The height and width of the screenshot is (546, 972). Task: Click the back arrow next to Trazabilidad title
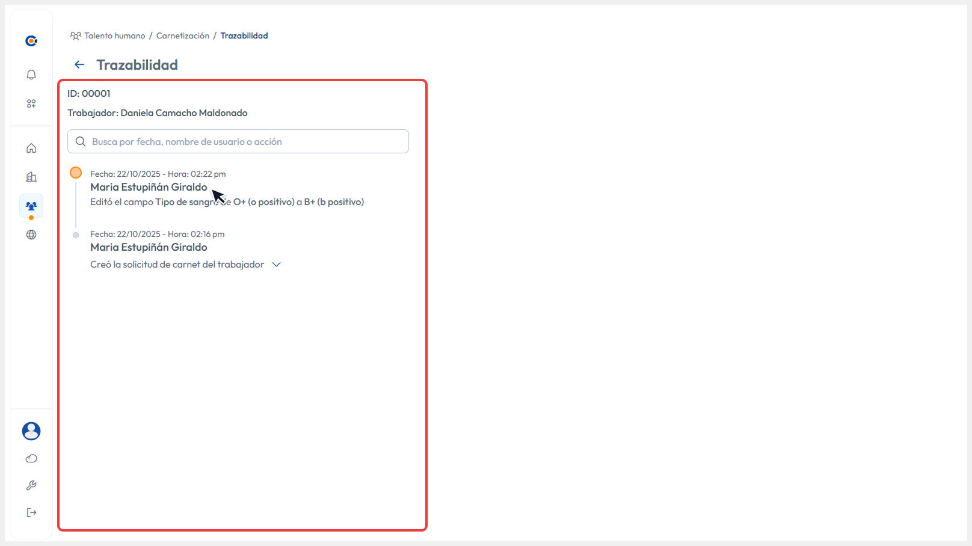79,64
